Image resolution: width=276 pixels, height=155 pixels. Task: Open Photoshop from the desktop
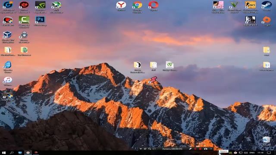(40, 21)
